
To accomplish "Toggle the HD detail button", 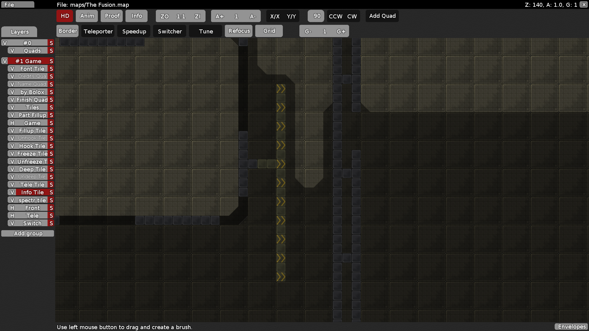I will click(x=65, y=16).
